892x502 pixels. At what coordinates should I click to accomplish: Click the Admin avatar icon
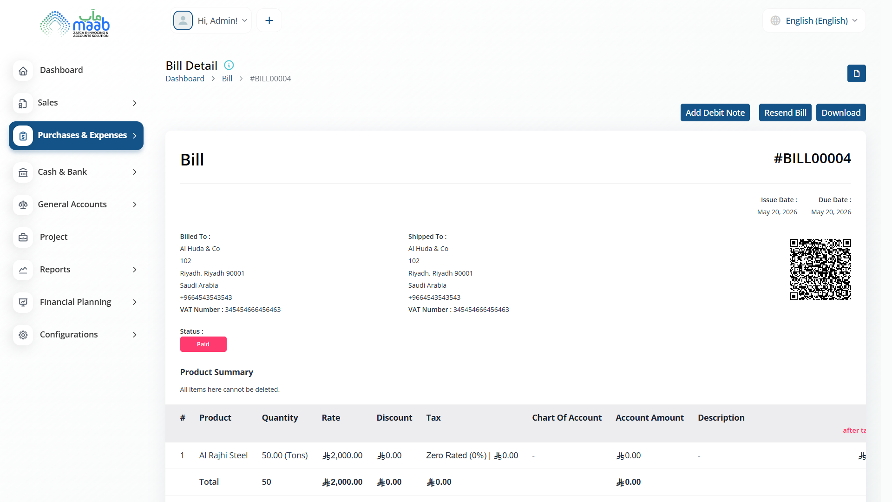(x=183, y=20)
